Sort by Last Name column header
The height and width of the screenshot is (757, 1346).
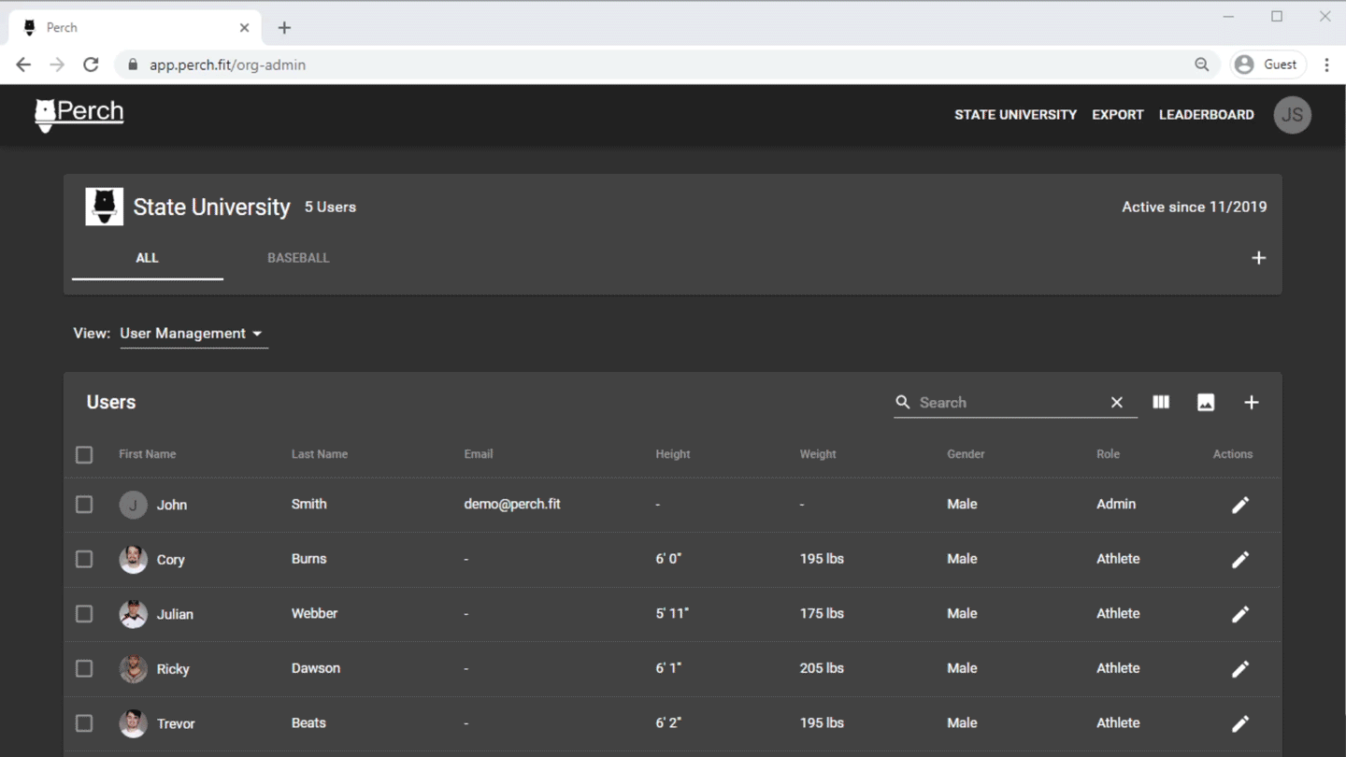(x=320, y=454)
